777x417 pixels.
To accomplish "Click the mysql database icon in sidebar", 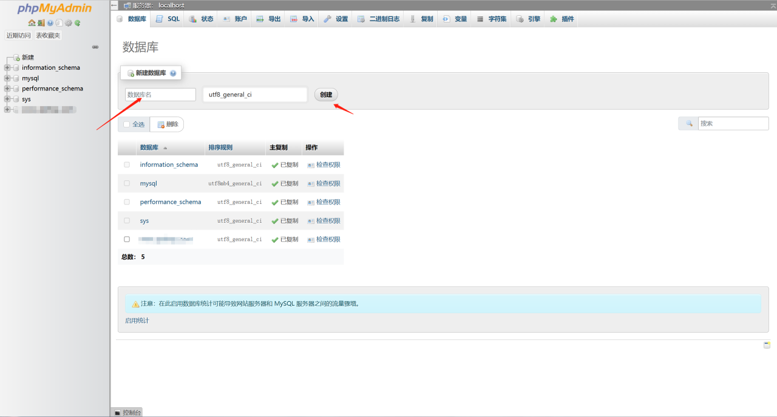I will click(16, 78).
